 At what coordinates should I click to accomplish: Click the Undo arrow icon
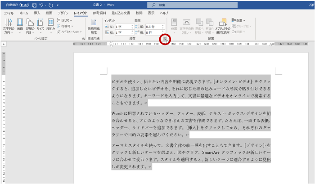point(42,4)
